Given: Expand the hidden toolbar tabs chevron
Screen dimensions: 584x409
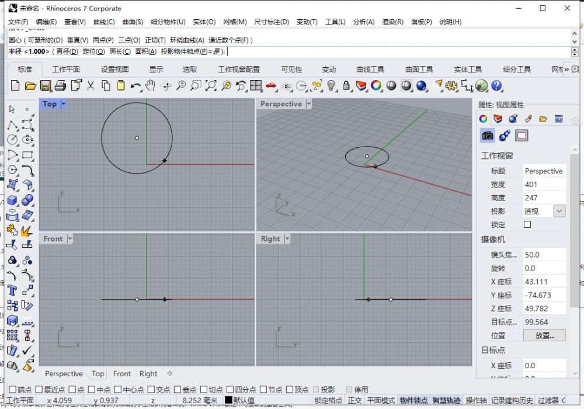Looking at the screenshot, I should click(x=566, y=70).
